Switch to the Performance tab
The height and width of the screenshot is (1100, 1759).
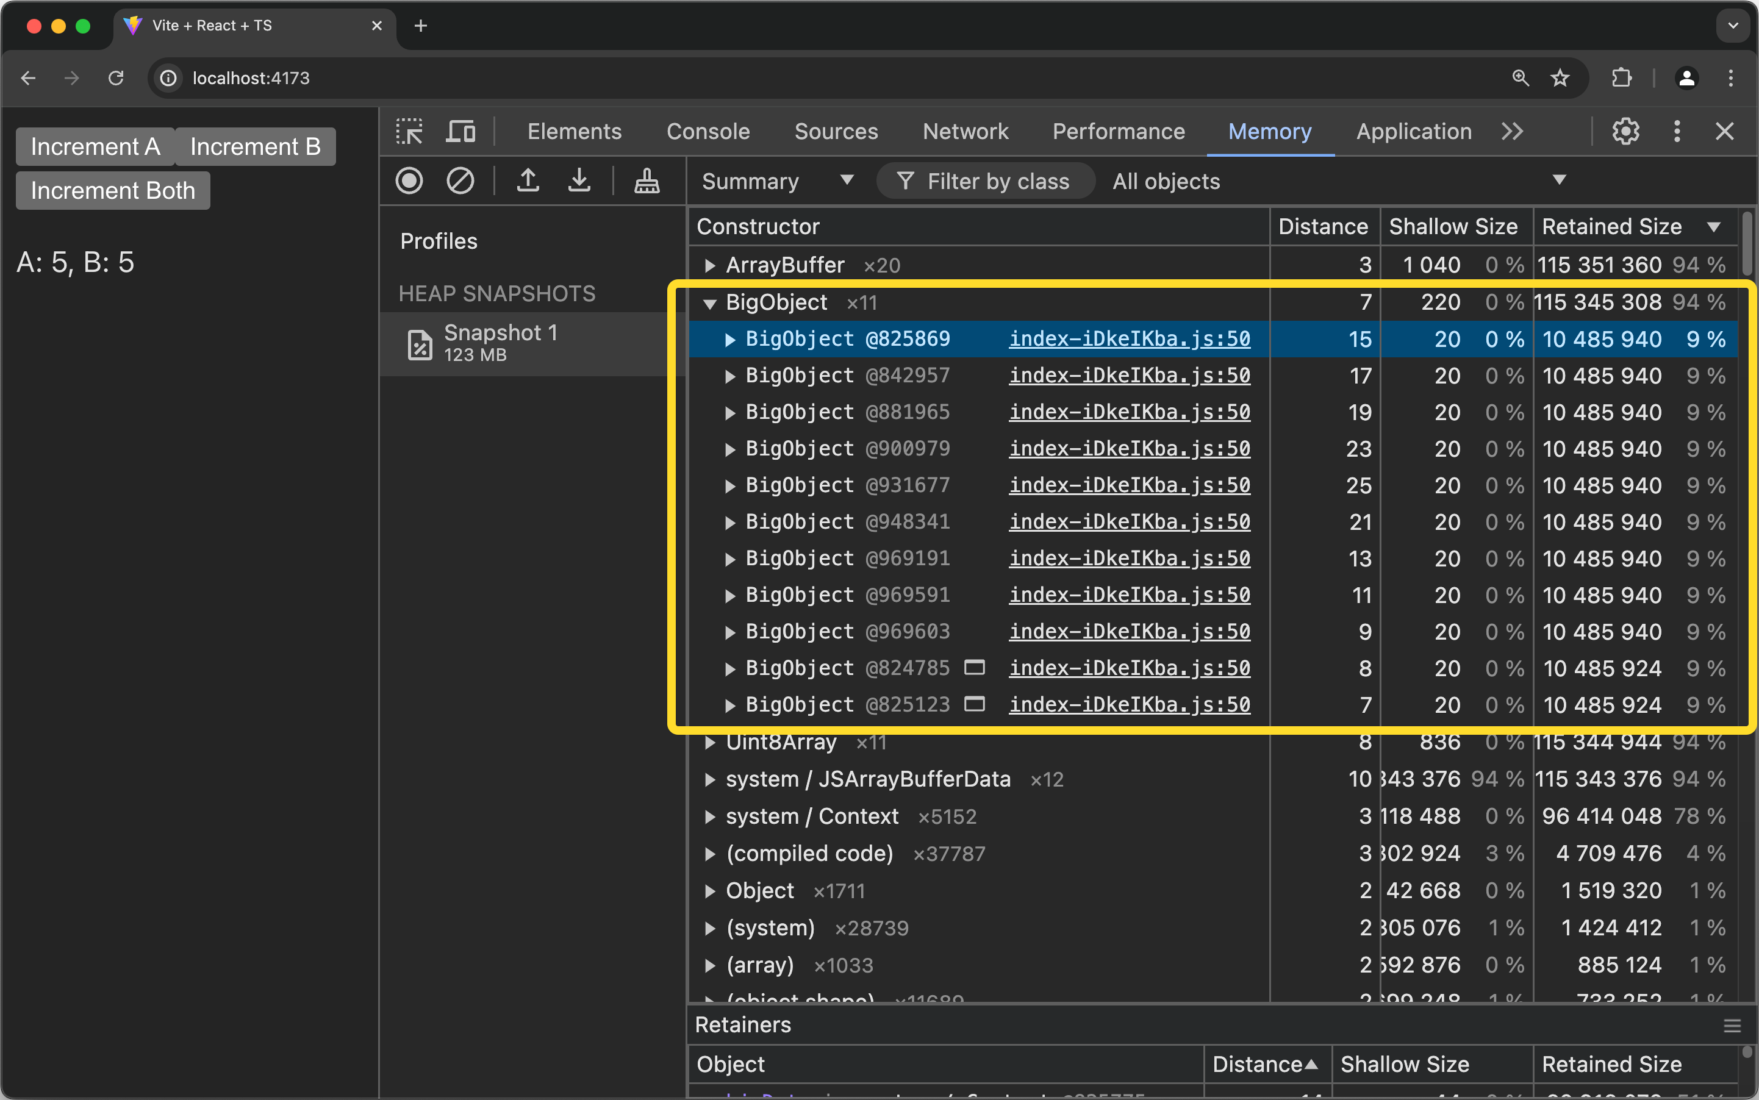(1119, 132)
